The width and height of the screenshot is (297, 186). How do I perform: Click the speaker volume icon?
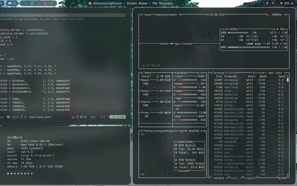pos(281,3)
